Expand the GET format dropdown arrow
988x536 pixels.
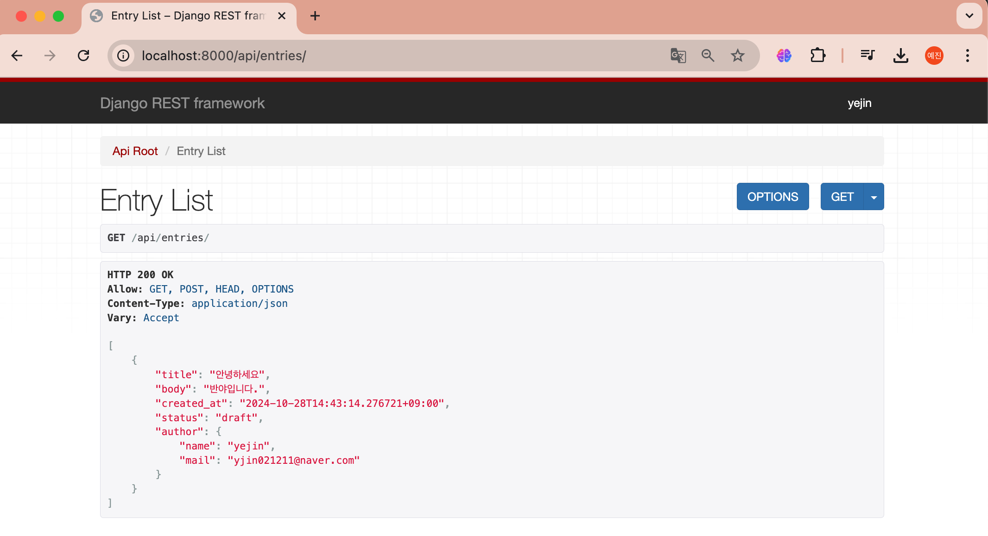(x=874, y=197)
